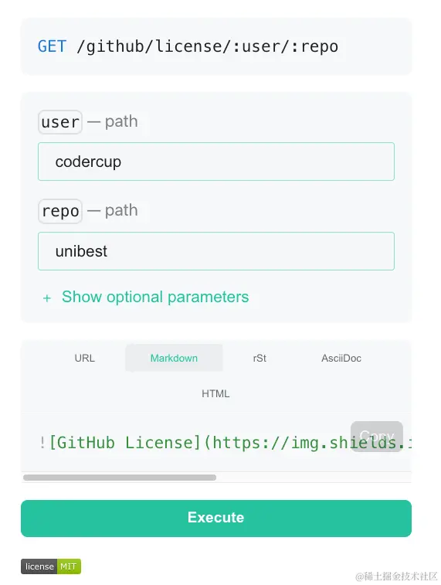The image size is (441, 585).
Task: Copy the generated Markdown snippet
Action: tap(376, 436)
